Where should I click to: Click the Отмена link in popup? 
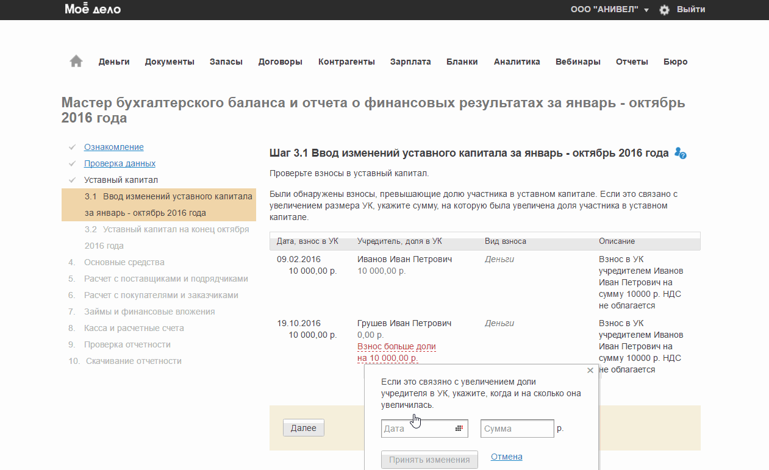point(506,457)
